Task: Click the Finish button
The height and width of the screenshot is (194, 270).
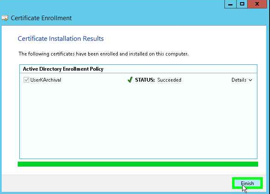Action: pos(247,183)
